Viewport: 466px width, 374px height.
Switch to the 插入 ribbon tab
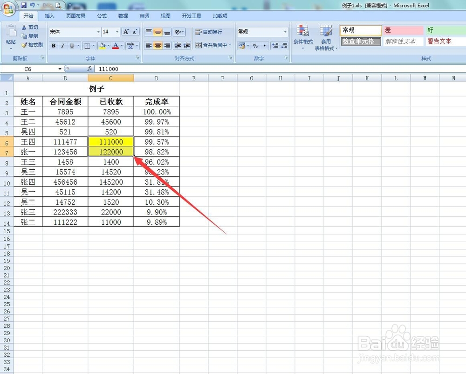[50, 15]
